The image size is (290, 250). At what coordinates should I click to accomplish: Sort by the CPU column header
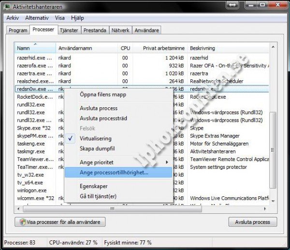pos(125,48)
